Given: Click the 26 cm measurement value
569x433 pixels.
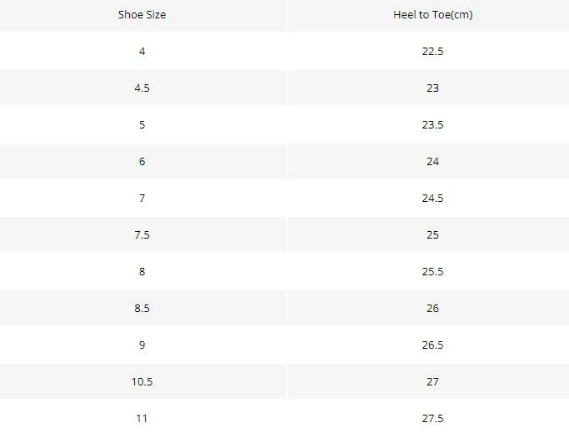Looking at the screenshot, I should click(x=432, y=309).
